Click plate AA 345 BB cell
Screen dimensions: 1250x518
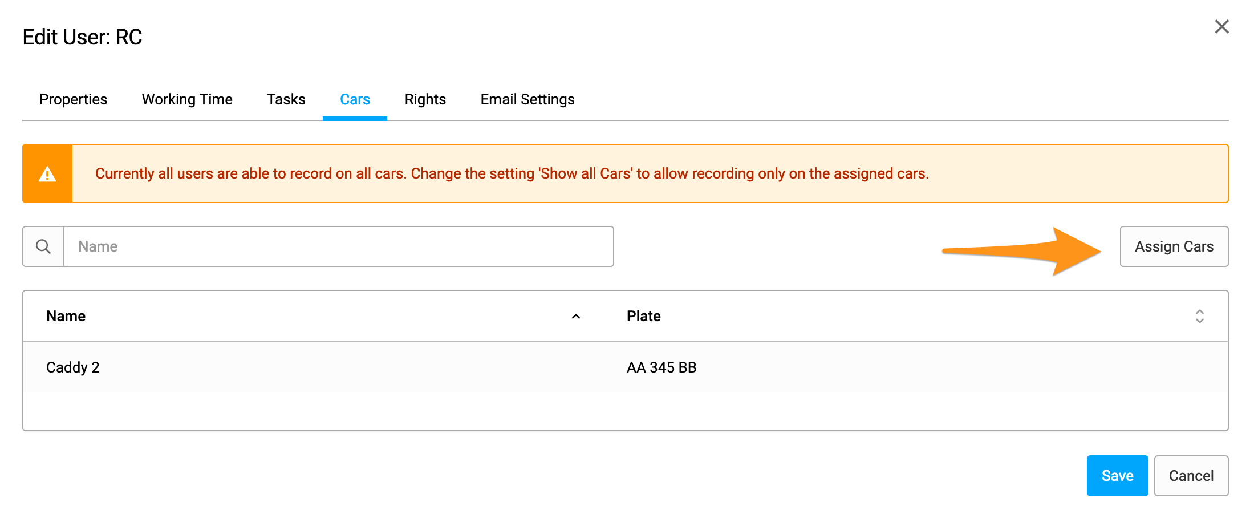(x=661, y=367)
